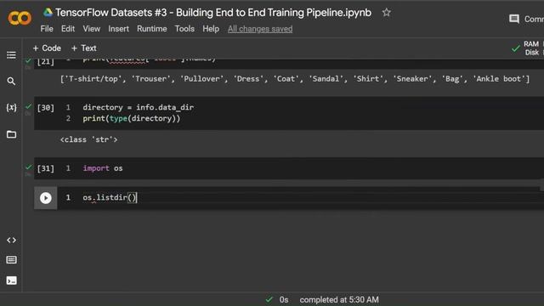This screenshot has height=306, width=544.
Task: Open the variables {x} panel
Action: click(x=11, y=108)
